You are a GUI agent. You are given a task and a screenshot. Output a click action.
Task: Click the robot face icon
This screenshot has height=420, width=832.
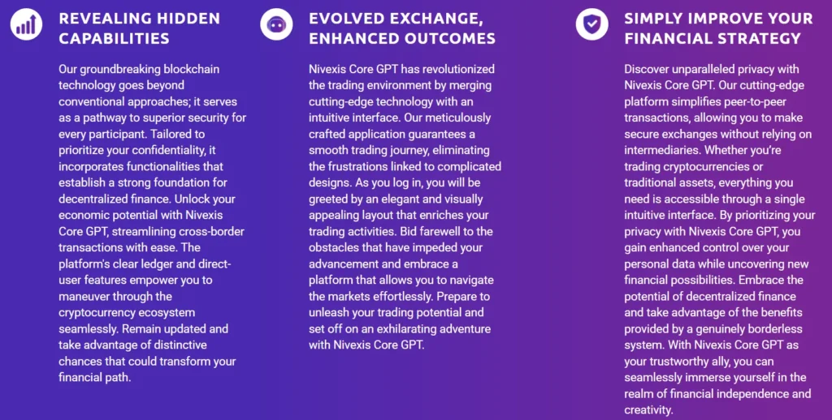click(x=276, y=24)
